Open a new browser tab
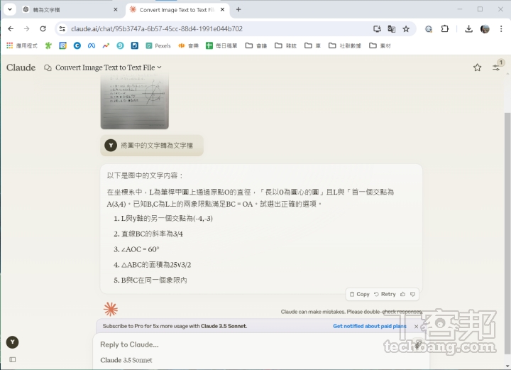 238,10
